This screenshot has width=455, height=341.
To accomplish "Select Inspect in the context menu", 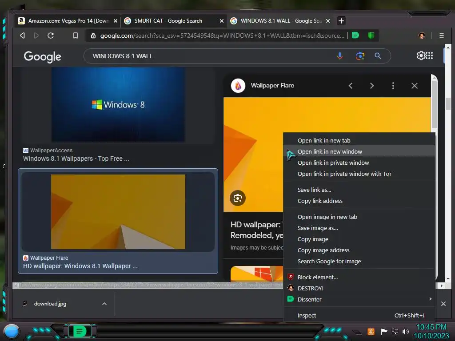I will click(359, 316).
